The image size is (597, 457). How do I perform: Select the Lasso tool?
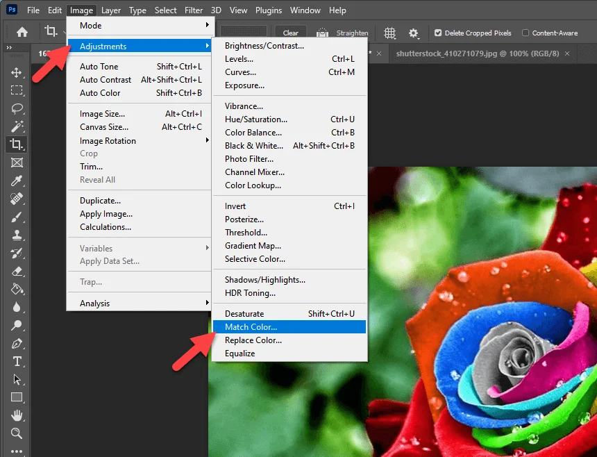pos(17,108)
